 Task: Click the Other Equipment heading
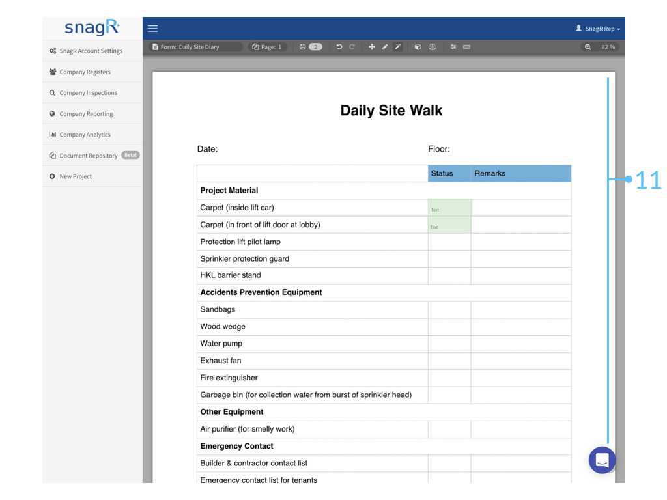[232, 412]
